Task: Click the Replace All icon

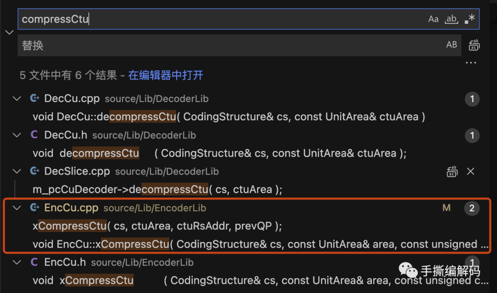Action: click(x=474, y=45)
